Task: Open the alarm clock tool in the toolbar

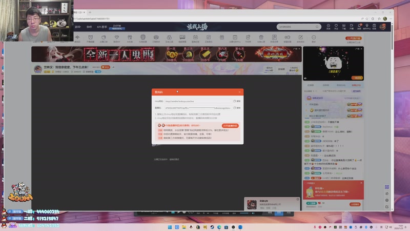Action: point(91,37)
